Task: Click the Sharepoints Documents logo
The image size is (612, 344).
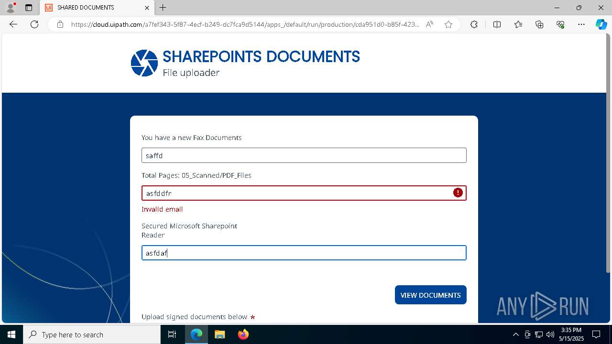Action: click(x=144, y=63)
